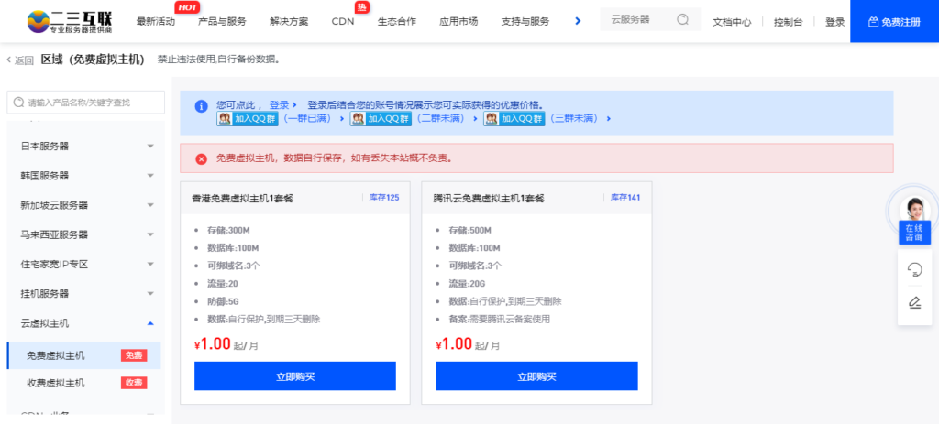Buy the 腾讯云免费虚拟主机1套餐 plan
Viewport: 939px width, 424px height.
[x=536, y=376]
